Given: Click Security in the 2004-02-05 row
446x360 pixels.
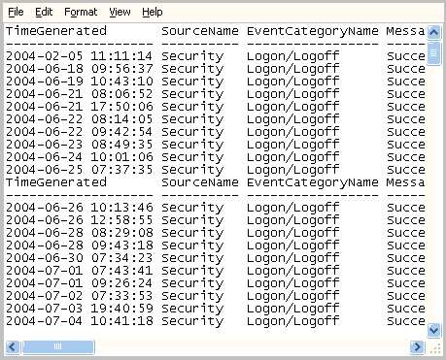Looking at the screenshot, I should click(192, 57).
